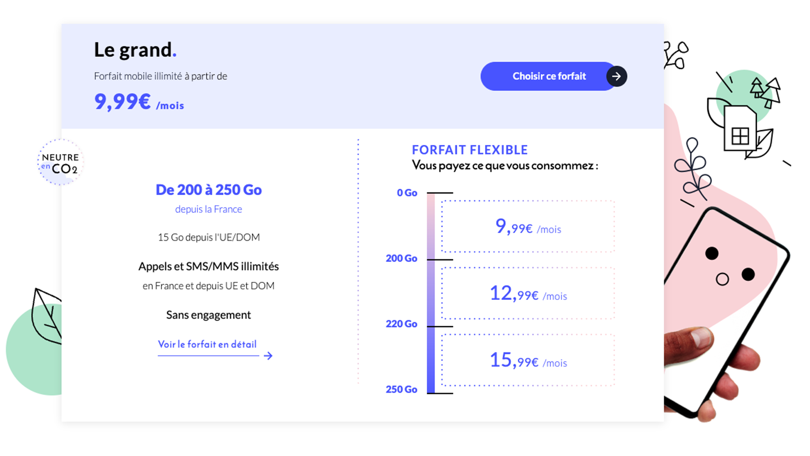Click the arrow icon on Choisir ce forfait button

coord(617,76)
